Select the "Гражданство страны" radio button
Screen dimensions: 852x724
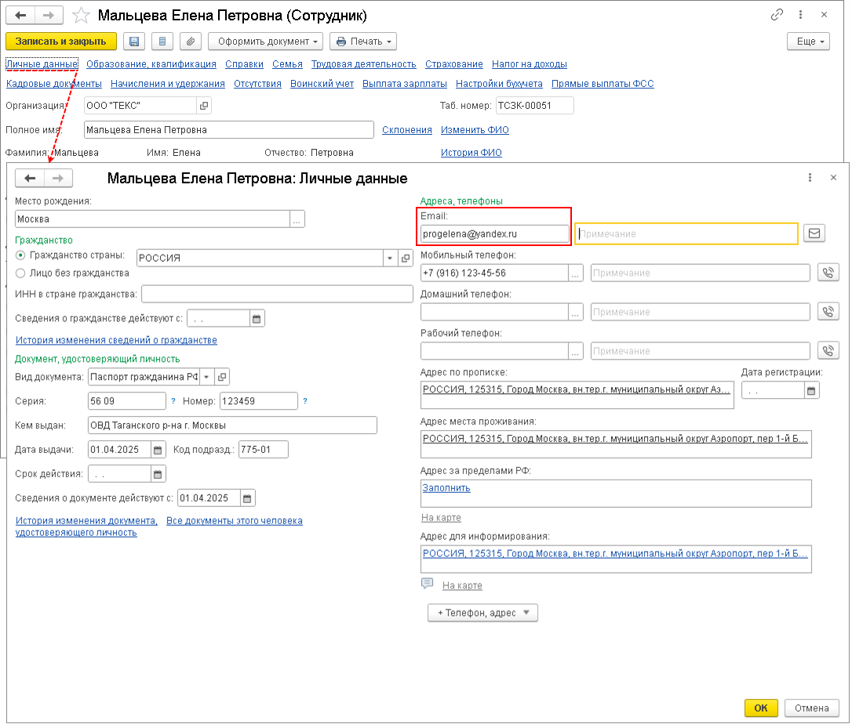point(20,255)
